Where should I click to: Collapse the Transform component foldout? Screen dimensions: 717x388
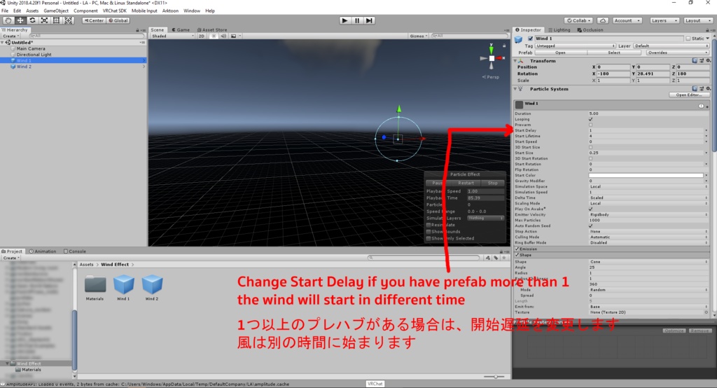pyautogui.click(x=515, y=60)
